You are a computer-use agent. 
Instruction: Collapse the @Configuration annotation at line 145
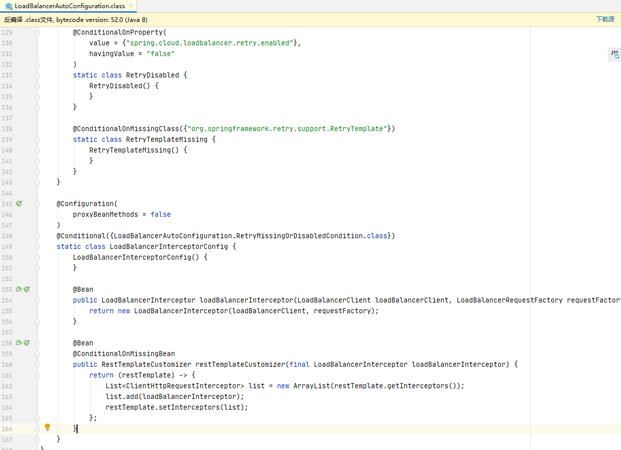pos(37,204)
